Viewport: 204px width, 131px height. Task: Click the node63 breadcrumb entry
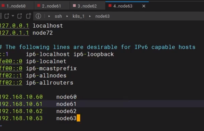[x=102, y=16]
